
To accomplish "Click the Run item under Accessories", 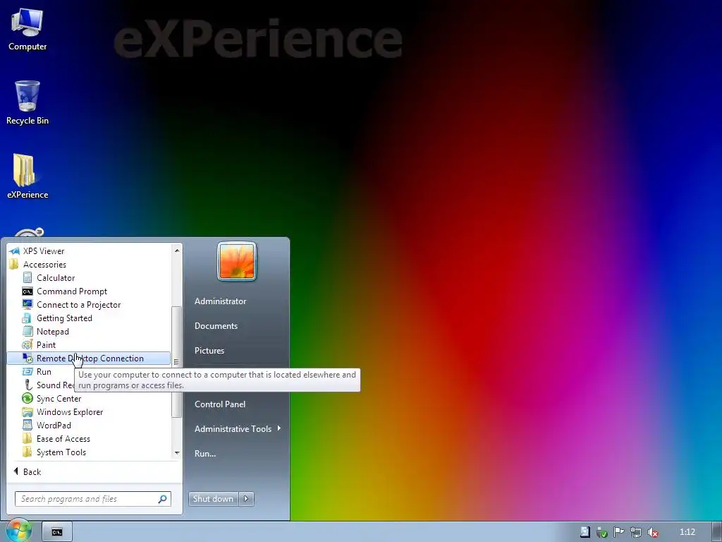I will (44, 371).
